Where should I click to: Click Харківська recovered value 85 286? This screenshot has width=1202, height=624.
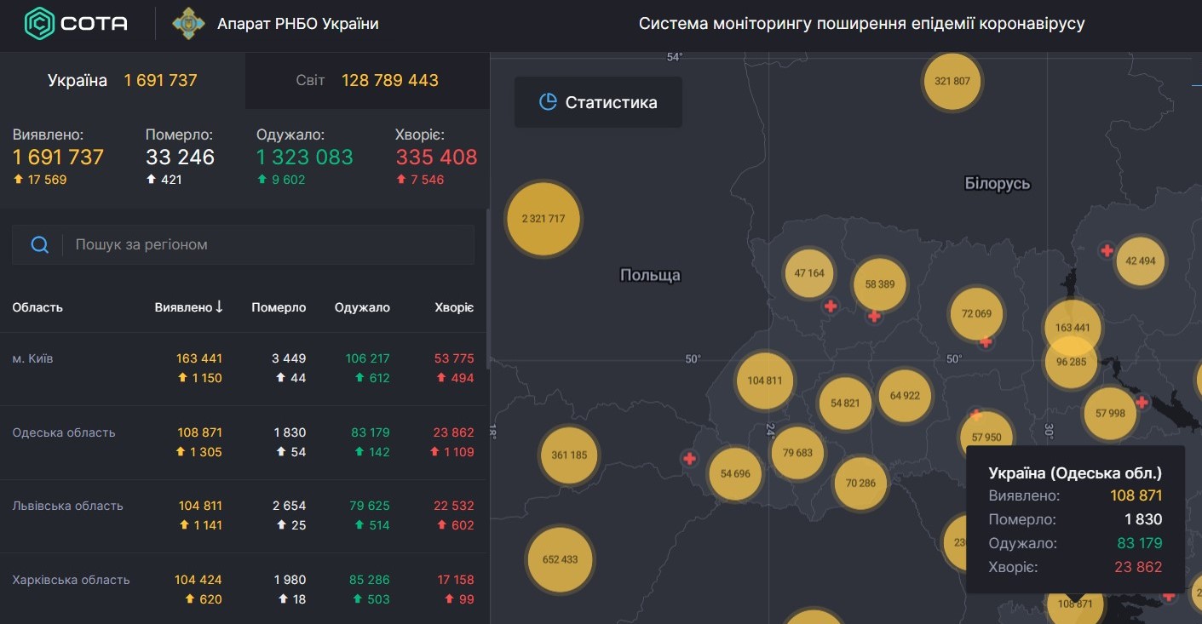[x=371, y=580]
